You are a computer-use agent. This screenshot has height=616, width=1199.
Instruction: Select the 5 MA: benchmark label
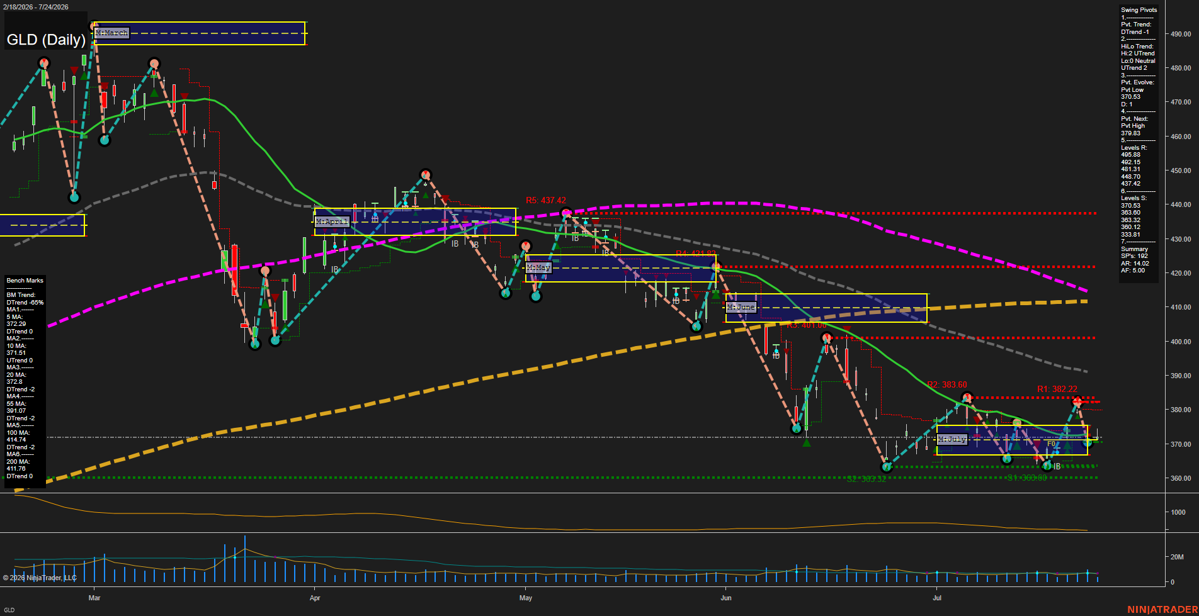pyautogui.click(x=14, y=317)
